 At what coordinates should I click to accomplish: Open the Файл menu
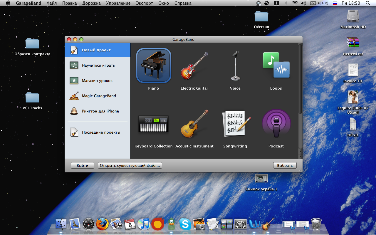coord(51,3)
